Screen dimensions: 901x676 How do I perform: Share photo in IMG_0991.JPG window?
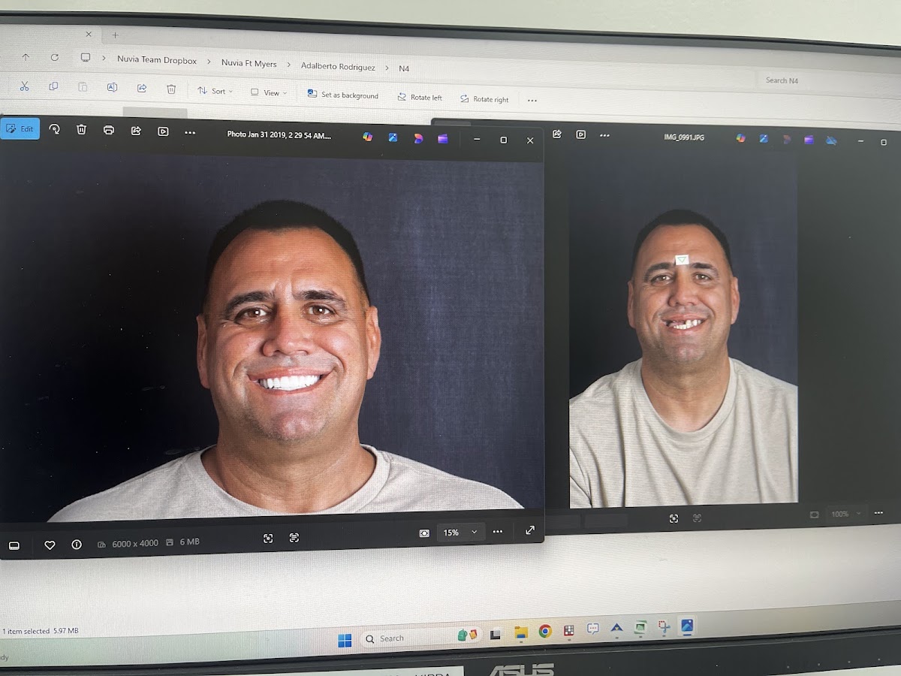(557, 134)
